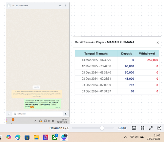Image resolution: width=164 pixels, height=142 pixels.
Task: Open grid view of pages
Action: tap(142, 128)
